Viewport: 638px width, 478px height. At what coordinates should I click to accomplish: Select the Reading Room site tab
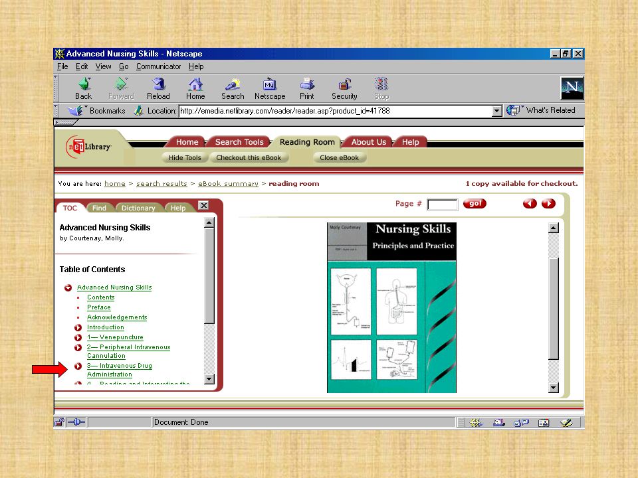tap(307, 142)
